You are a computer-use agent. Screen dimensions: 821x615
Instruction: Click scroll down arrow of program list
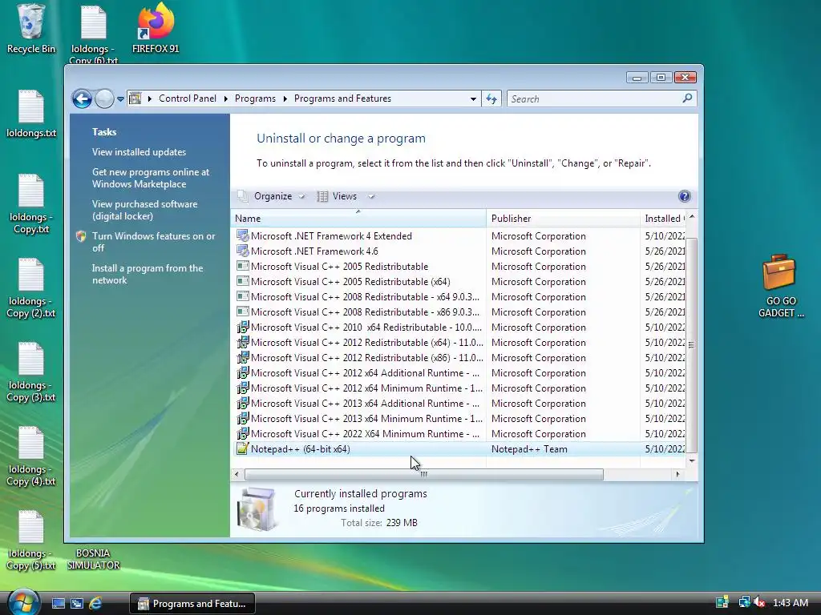click(692, 460)
